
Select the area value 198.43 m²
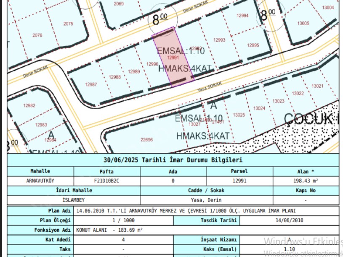[x=306, y=181]
